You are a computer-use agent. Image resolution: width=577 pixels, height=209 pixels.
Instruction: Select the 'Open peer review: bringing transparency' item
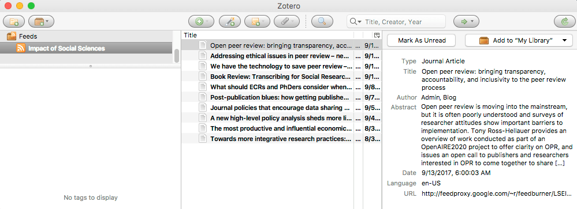pyautogui.click(x=281, y=45)
